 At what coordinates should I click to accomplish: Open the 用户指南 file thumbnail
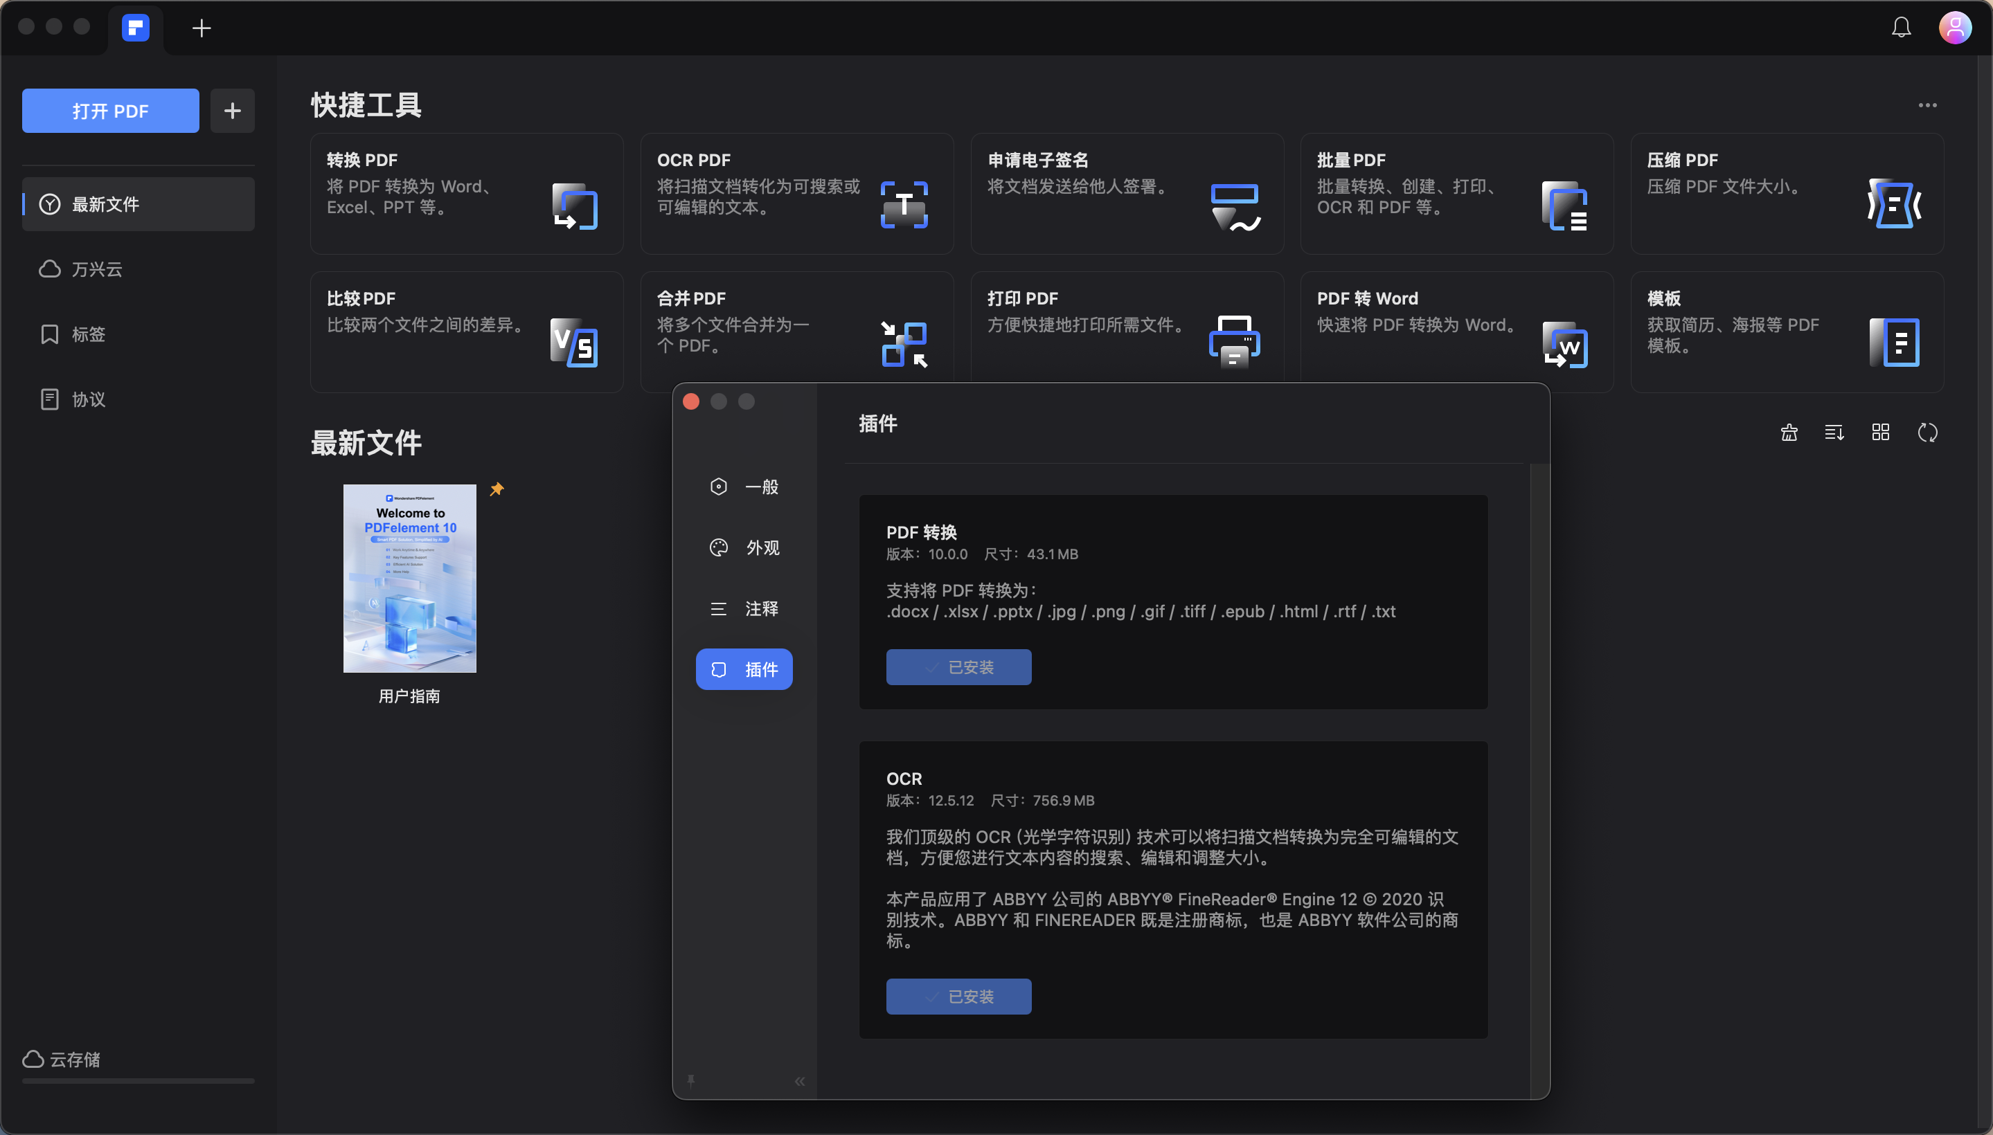coord(409,579)
